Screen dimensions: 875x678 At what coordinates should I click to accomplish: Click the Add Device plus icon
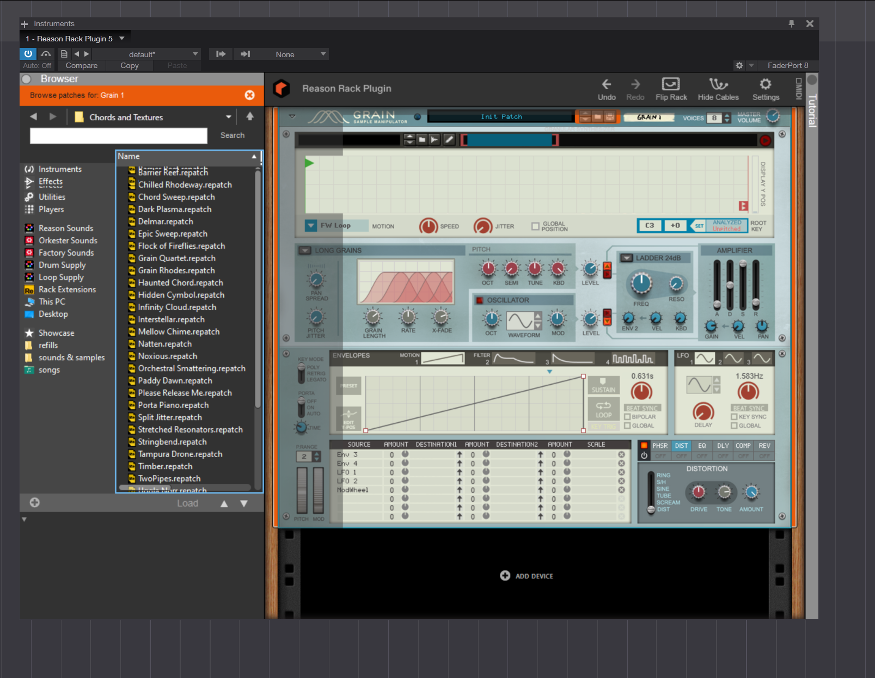click(x=505, y=576)
